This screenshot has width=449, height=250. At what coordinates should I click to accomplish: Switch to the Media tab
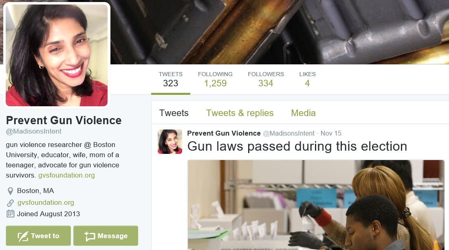[x=303, y=113]
